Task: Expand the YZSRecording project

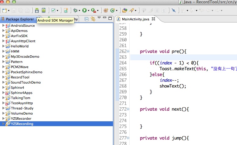Action: point(3,123)
